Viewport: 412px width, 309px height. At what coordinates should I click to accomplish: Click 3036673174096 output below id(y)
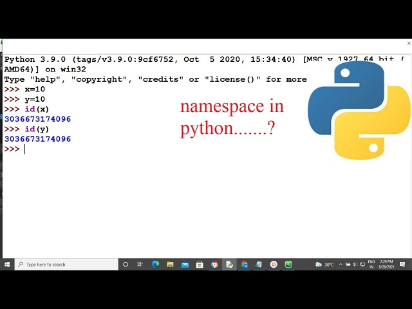point(37,139)
